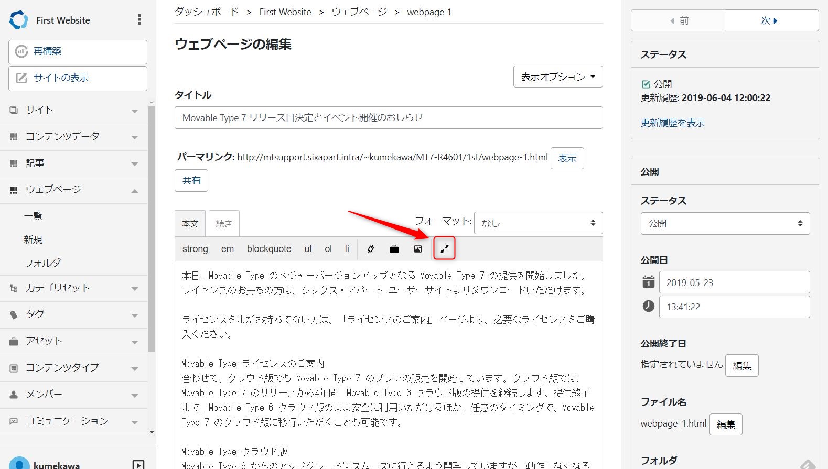Screen dimensions: 828x469
Task: Click the insert asset briefcase icon
Action: (x=394, y=249)
